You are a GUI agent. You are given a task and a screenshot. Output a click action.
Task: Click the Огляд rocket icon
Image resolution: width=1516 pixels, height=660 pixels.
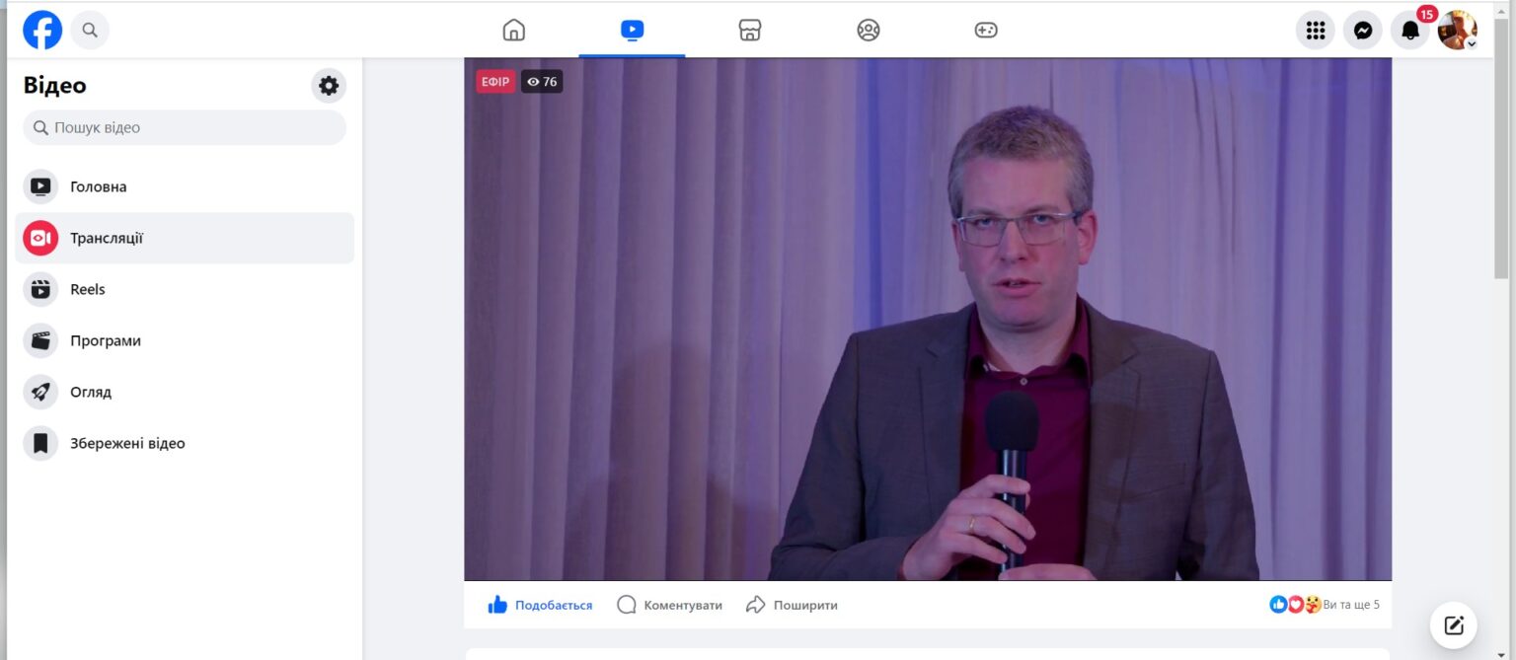click(x=40, y=392)
